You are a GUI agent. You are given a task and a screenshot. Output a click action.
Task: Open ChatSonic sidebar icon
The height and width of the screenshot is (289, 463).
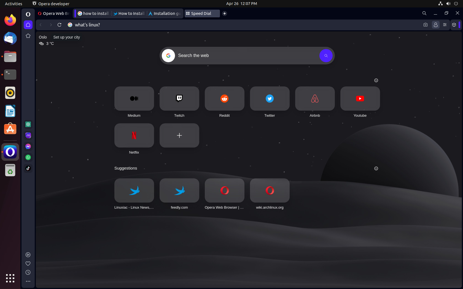pos(28,135)
